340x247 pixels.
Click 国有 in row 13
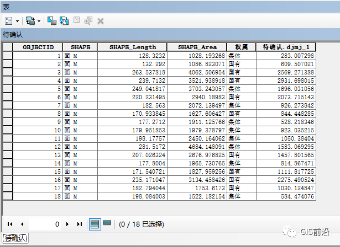(x=234, y=155)
